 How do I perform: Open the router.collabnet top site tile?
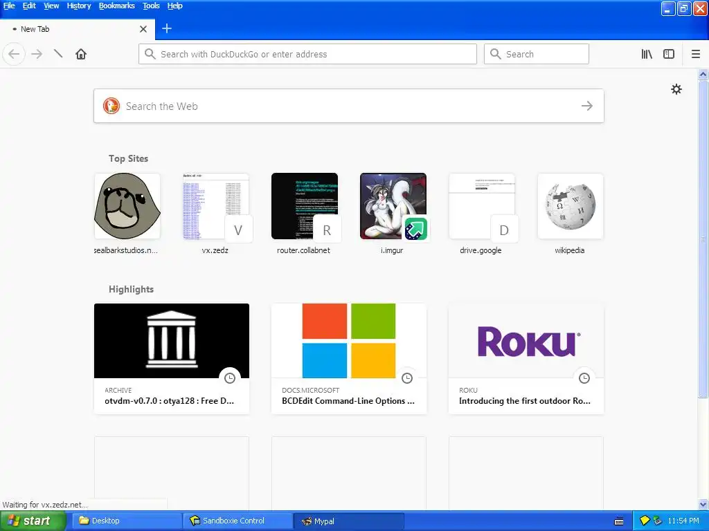pyautogui.click(x=305, y=206)
